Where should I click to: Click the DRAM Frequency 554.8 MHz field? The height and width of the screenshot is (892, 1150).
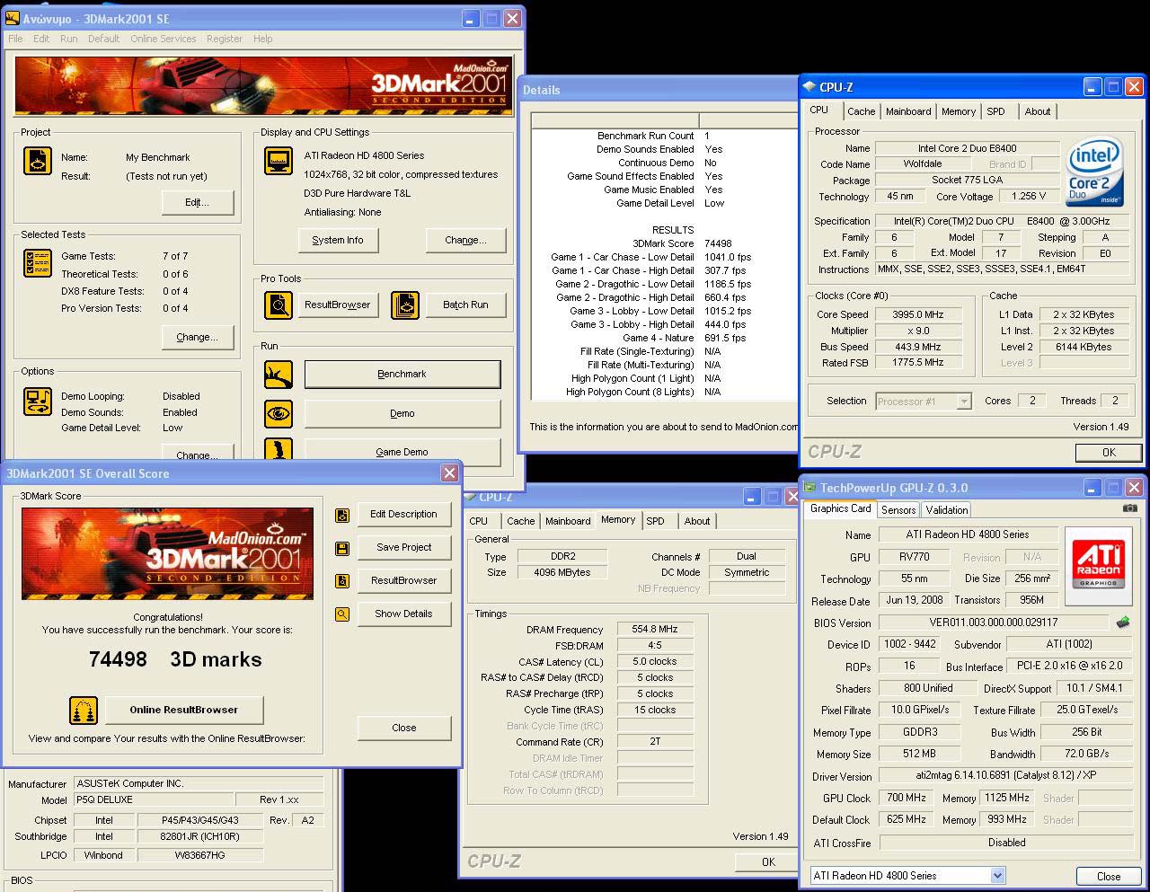[x=655, y=630]
